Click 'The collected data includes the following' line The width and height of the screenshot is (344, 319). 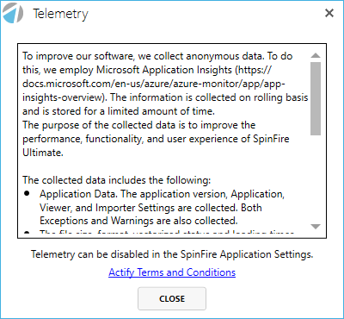pos(117,180)
